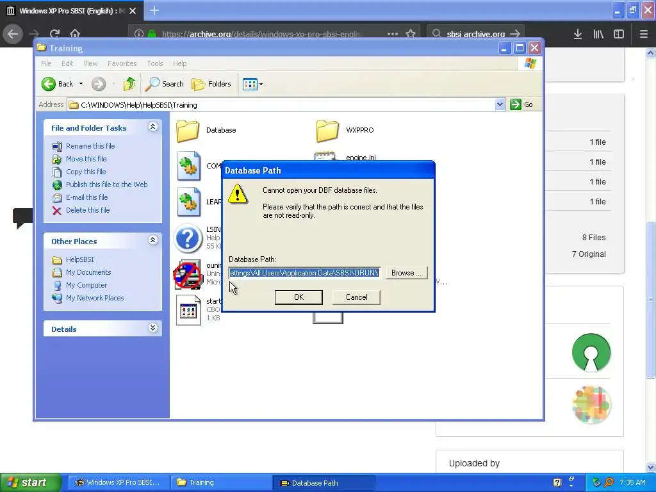Close the Windows XP Pro SBSI tab

(133, 11)
